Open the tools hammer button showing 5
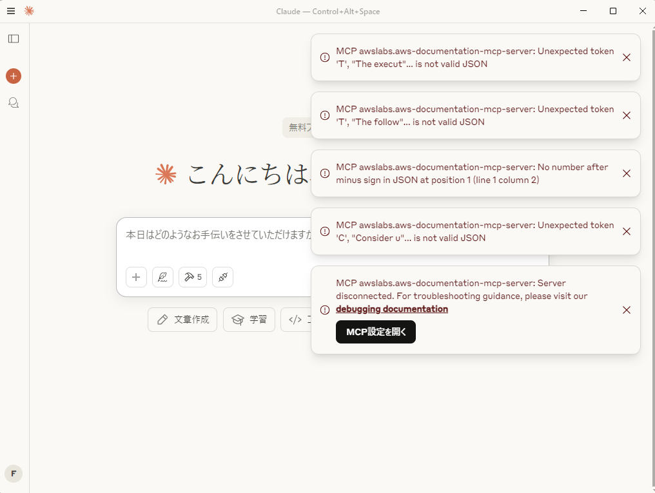655x493 pixels. pos(193,277)
